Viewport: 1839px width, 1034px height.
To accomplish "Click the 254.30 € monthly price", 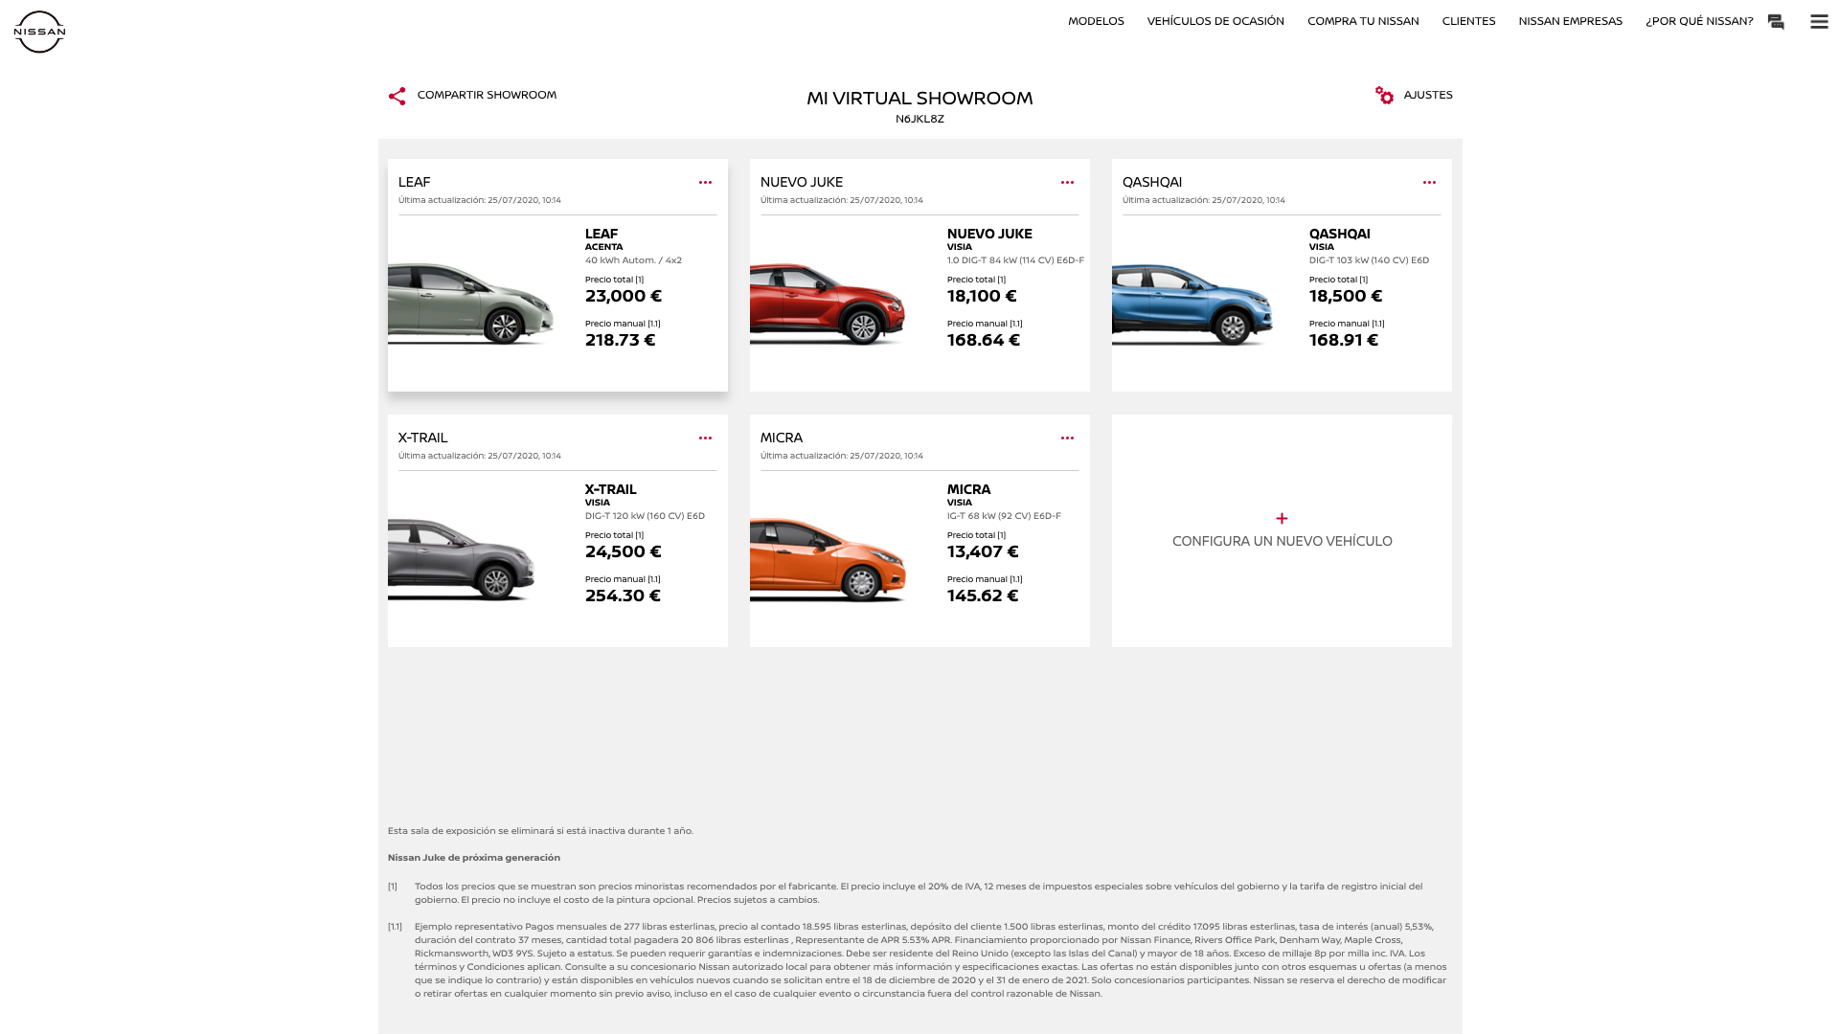I will [x=623, y=596].
